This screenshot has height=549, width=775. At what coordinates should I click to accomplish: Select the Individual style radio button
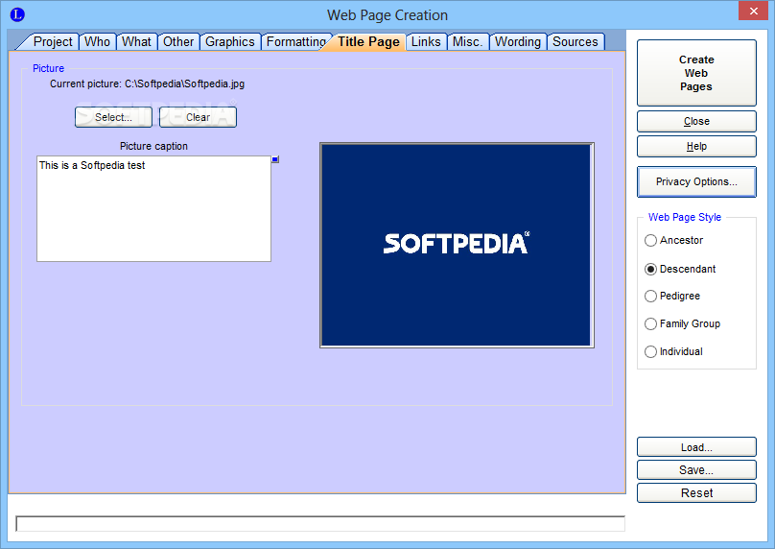click(x=673, y=351)
